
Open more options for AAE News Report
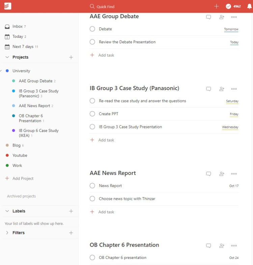(234, 174)
